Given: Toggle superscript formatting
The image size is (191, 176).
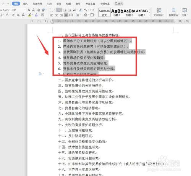Looking at the screenshot, I should 13,15.
